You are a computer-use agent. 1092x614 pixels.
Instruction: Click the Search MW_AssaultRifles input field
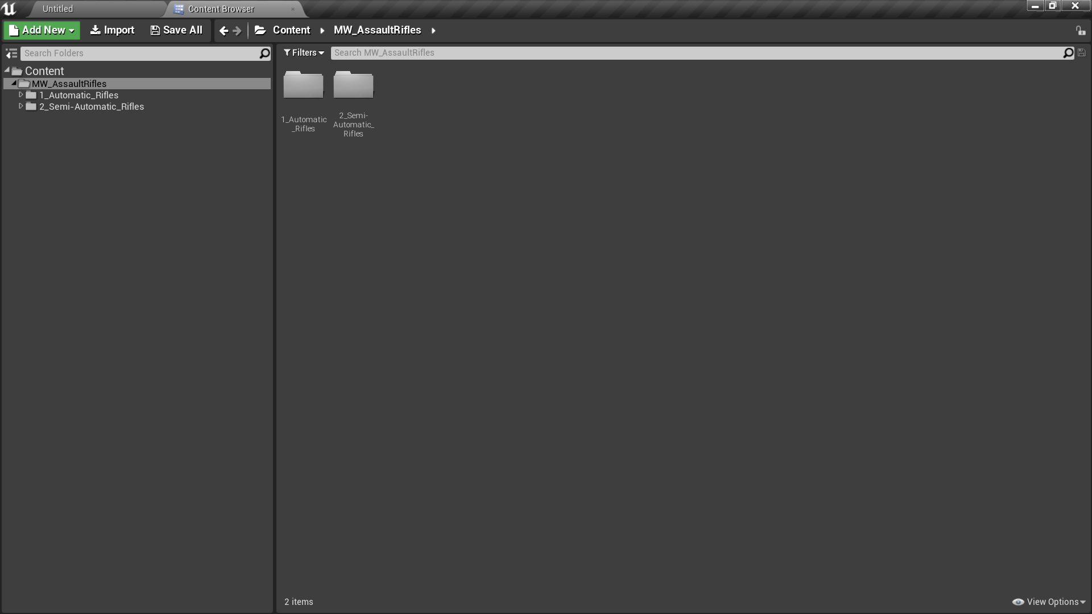698,52
